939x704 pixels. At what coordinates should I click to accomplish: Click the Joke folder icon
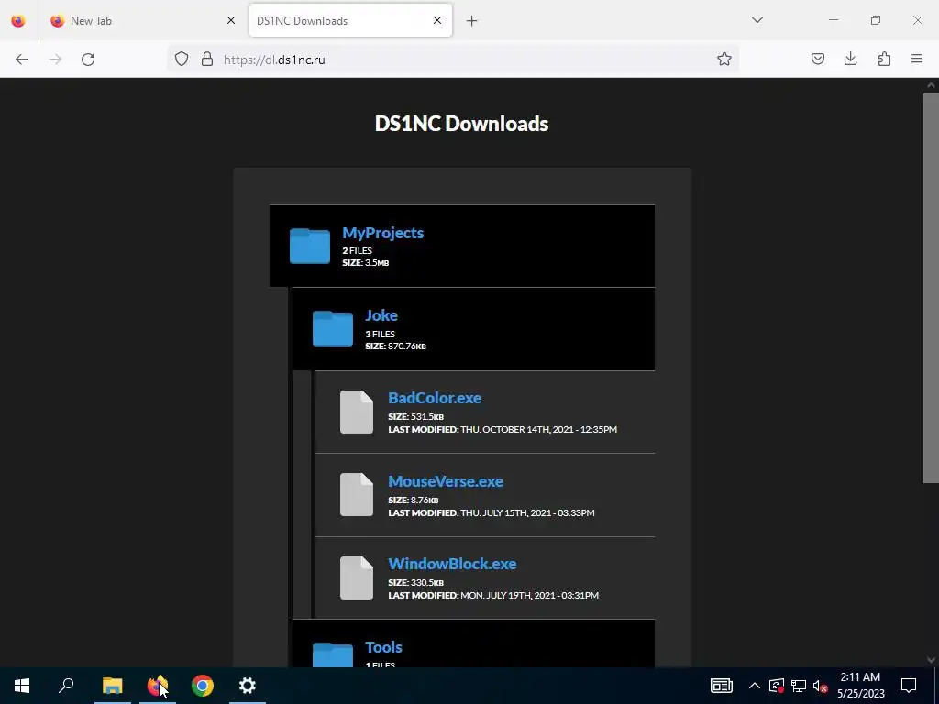click(332, 328)
